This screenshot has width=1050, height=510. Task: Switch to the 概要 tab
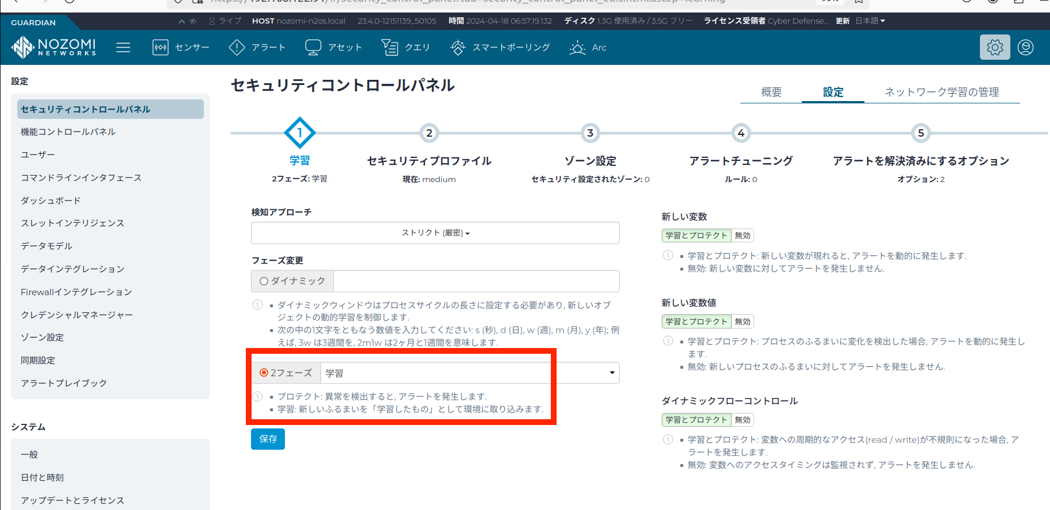click(x=771, y=92)
